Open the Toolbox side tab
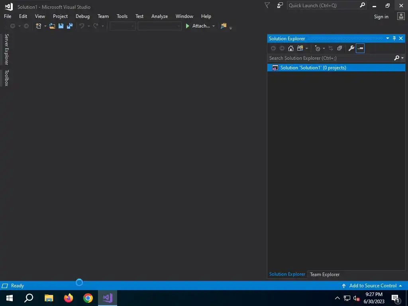The height and width of the screenshot is (306, 408). click(7, 78)
